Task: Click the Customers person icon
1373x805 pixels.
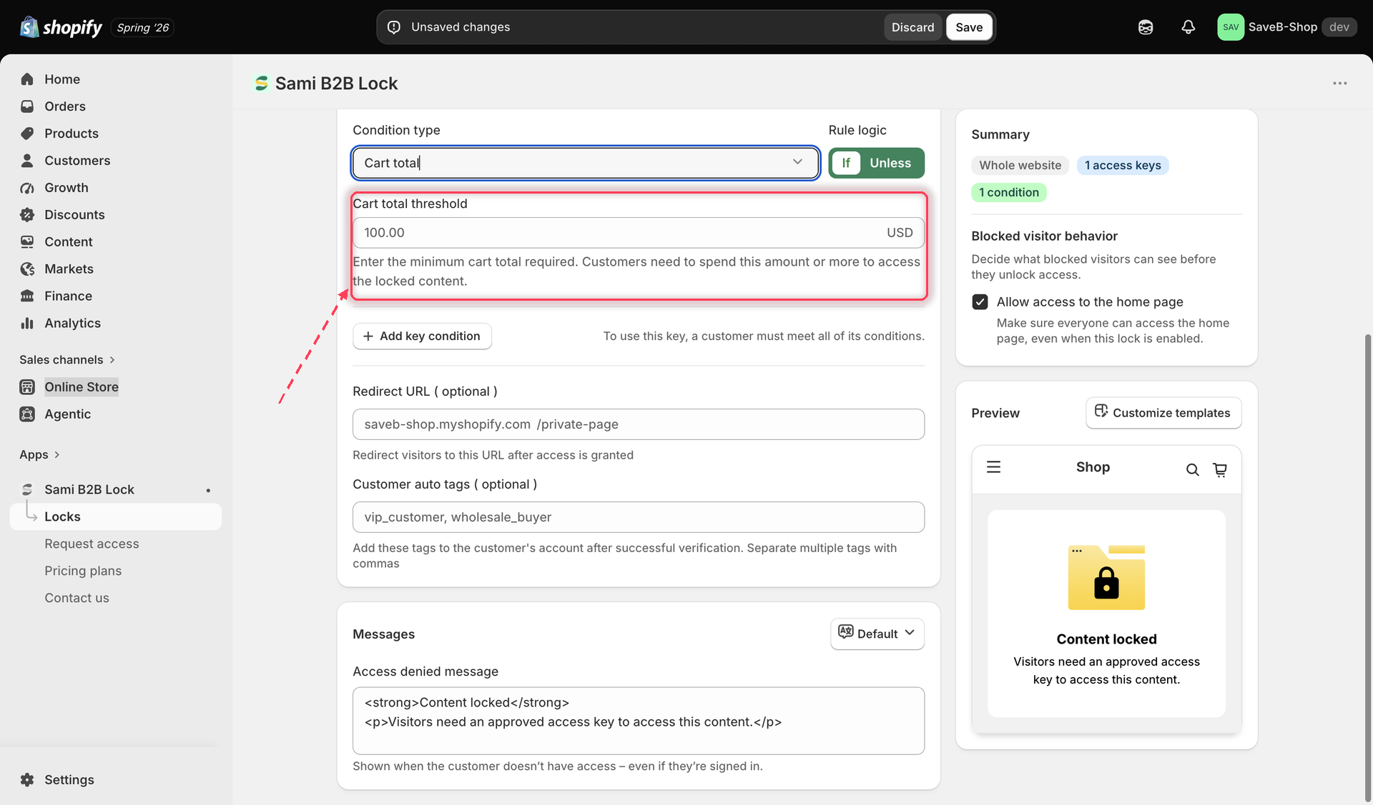Action: click(x=27, y=161)
